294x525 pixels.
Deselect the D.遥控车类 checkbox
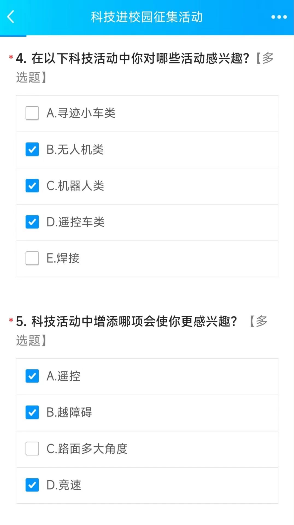coord(32,222)
